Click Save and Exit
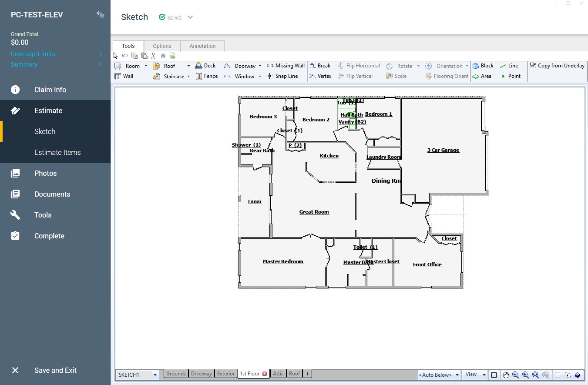Viewport: 588px width, 385px height. click(x=55, y=370)
